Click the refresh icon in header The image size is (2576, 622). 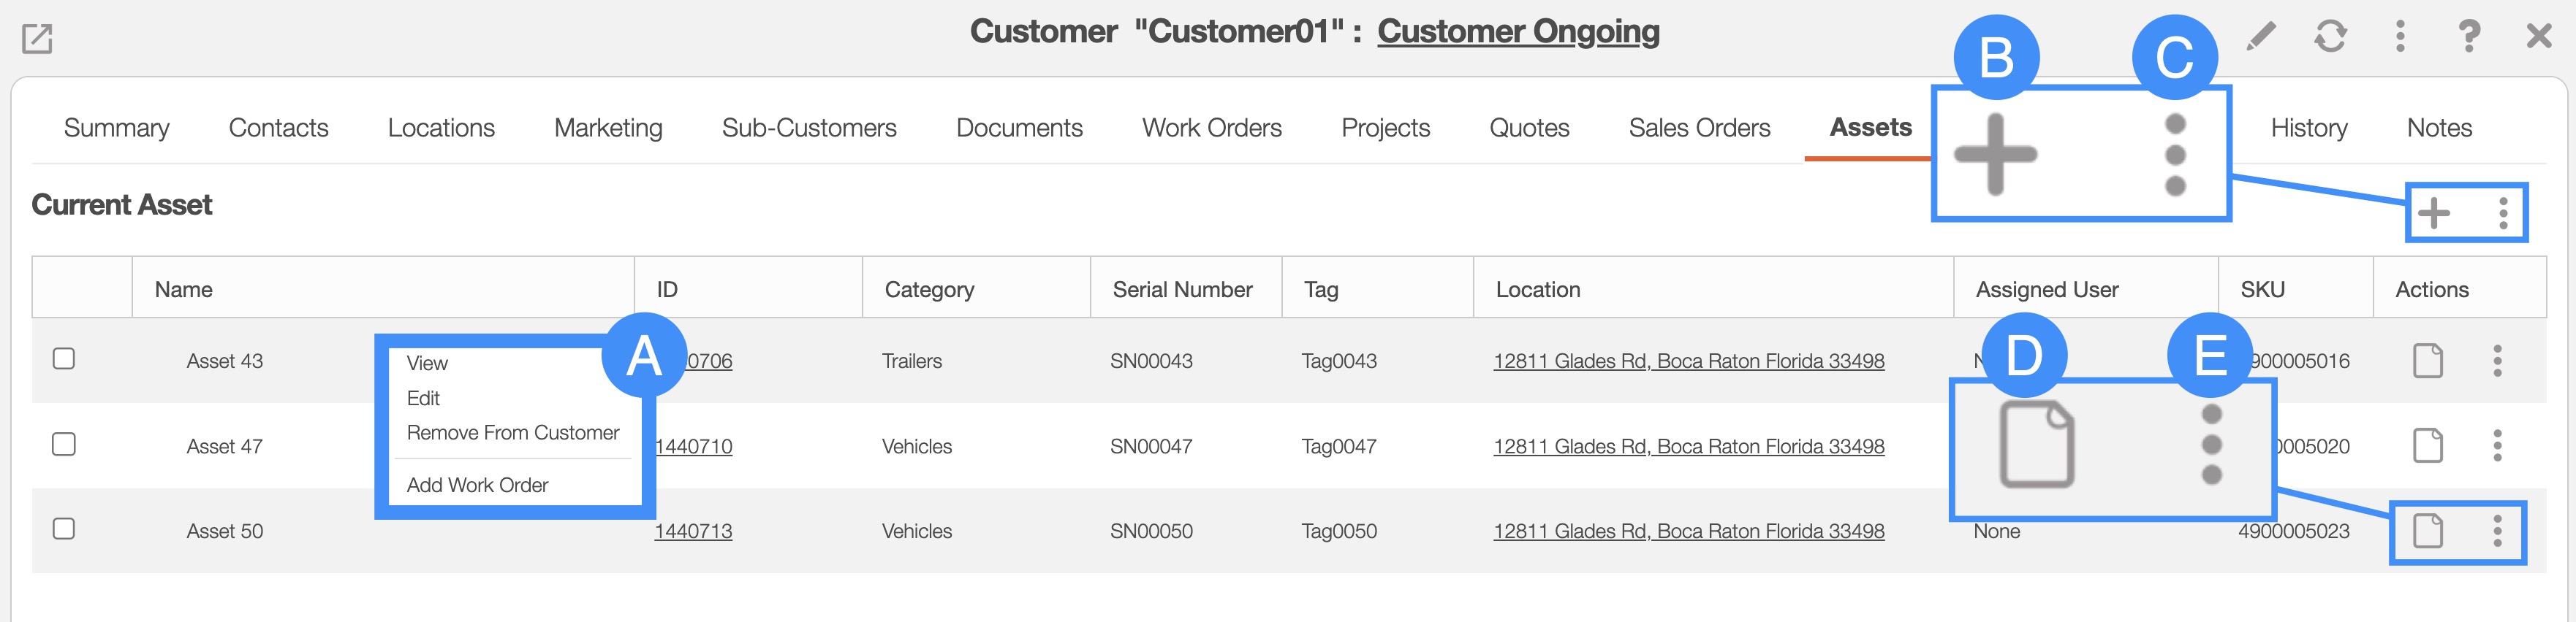point(2329,37)
